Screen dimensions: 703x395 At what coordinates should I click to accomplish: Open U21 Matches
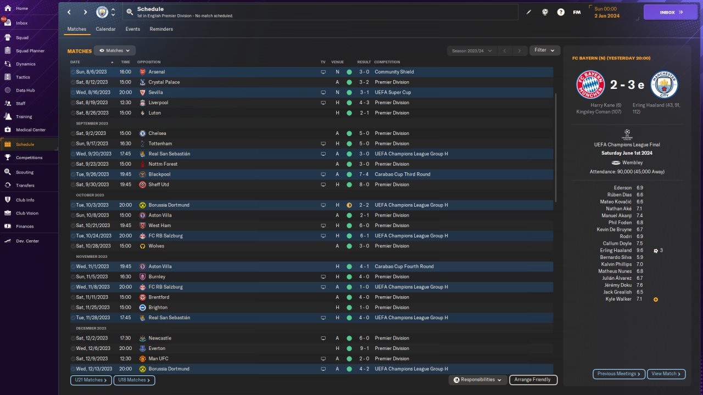(x=91, y=380)
